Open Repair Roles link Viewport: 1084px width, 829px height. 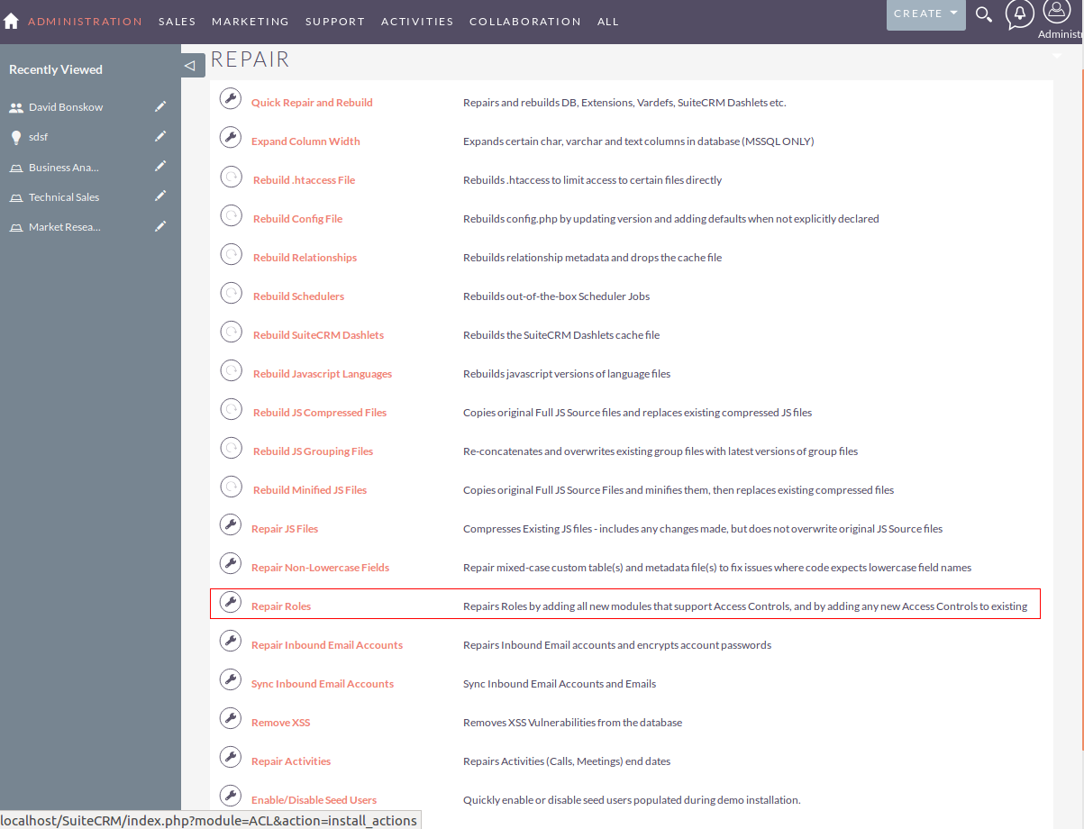[281, 606]
